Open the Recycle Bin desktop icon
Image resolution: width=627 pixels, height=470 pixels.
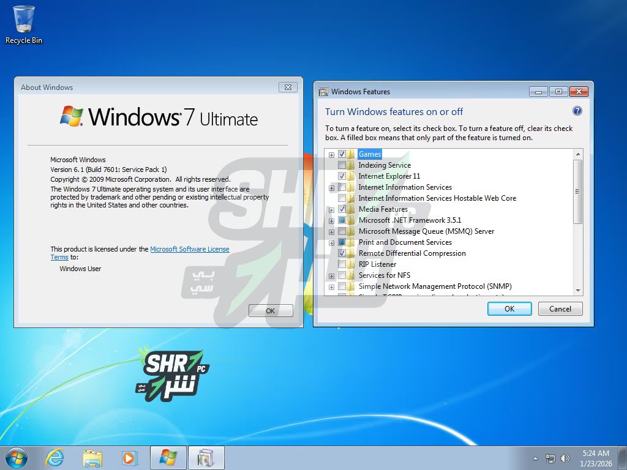click(24, 24)
